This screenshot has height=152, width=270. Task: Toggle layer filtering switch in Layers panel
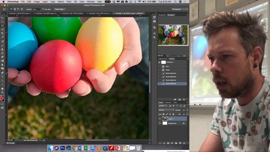[188, 106]
